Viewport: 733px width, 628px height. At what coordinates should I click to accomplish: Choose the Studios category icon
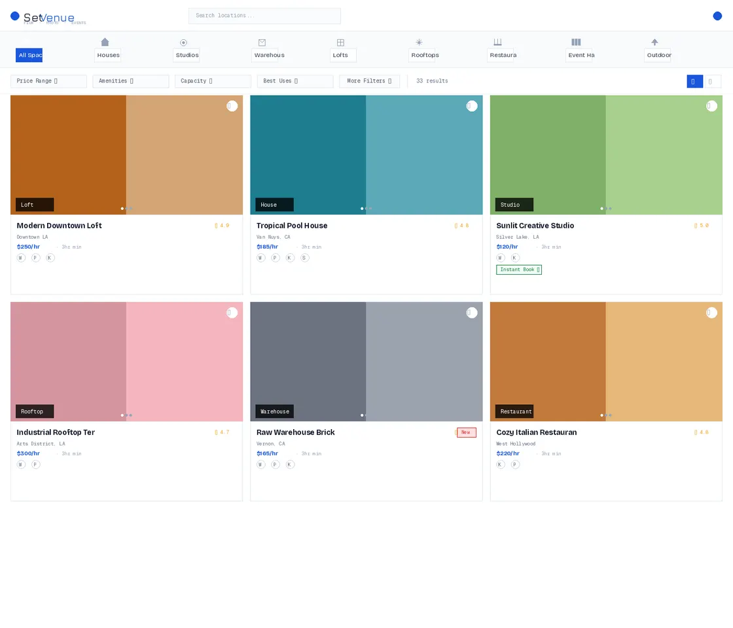[x=183, y=43]
